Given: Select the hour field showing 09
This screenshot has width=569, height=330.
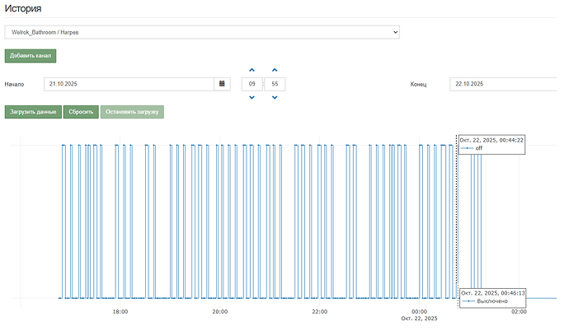Looking at the screenshot, I should coord(252,84).
